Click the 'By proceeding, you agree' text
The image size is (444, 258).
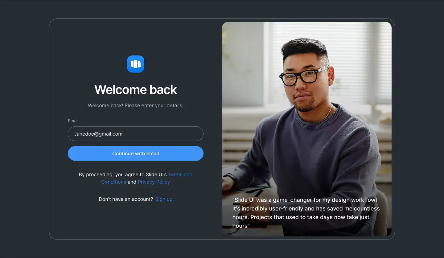point(123,174)
